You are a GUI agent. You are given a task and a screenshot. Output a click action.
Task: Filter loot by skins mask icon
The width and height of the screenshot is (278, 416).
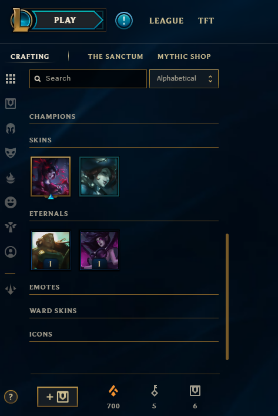pyautogui.click(x=11, y=153)
